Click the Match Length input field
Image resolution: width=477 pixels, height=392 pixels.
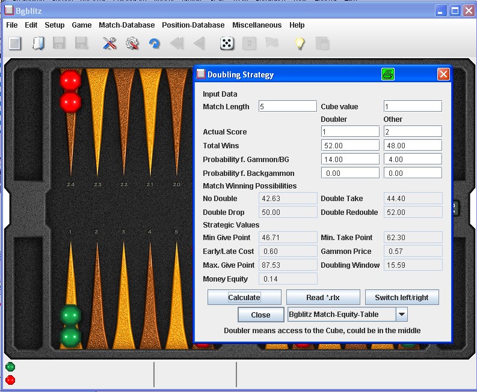[x=288, y=106]
